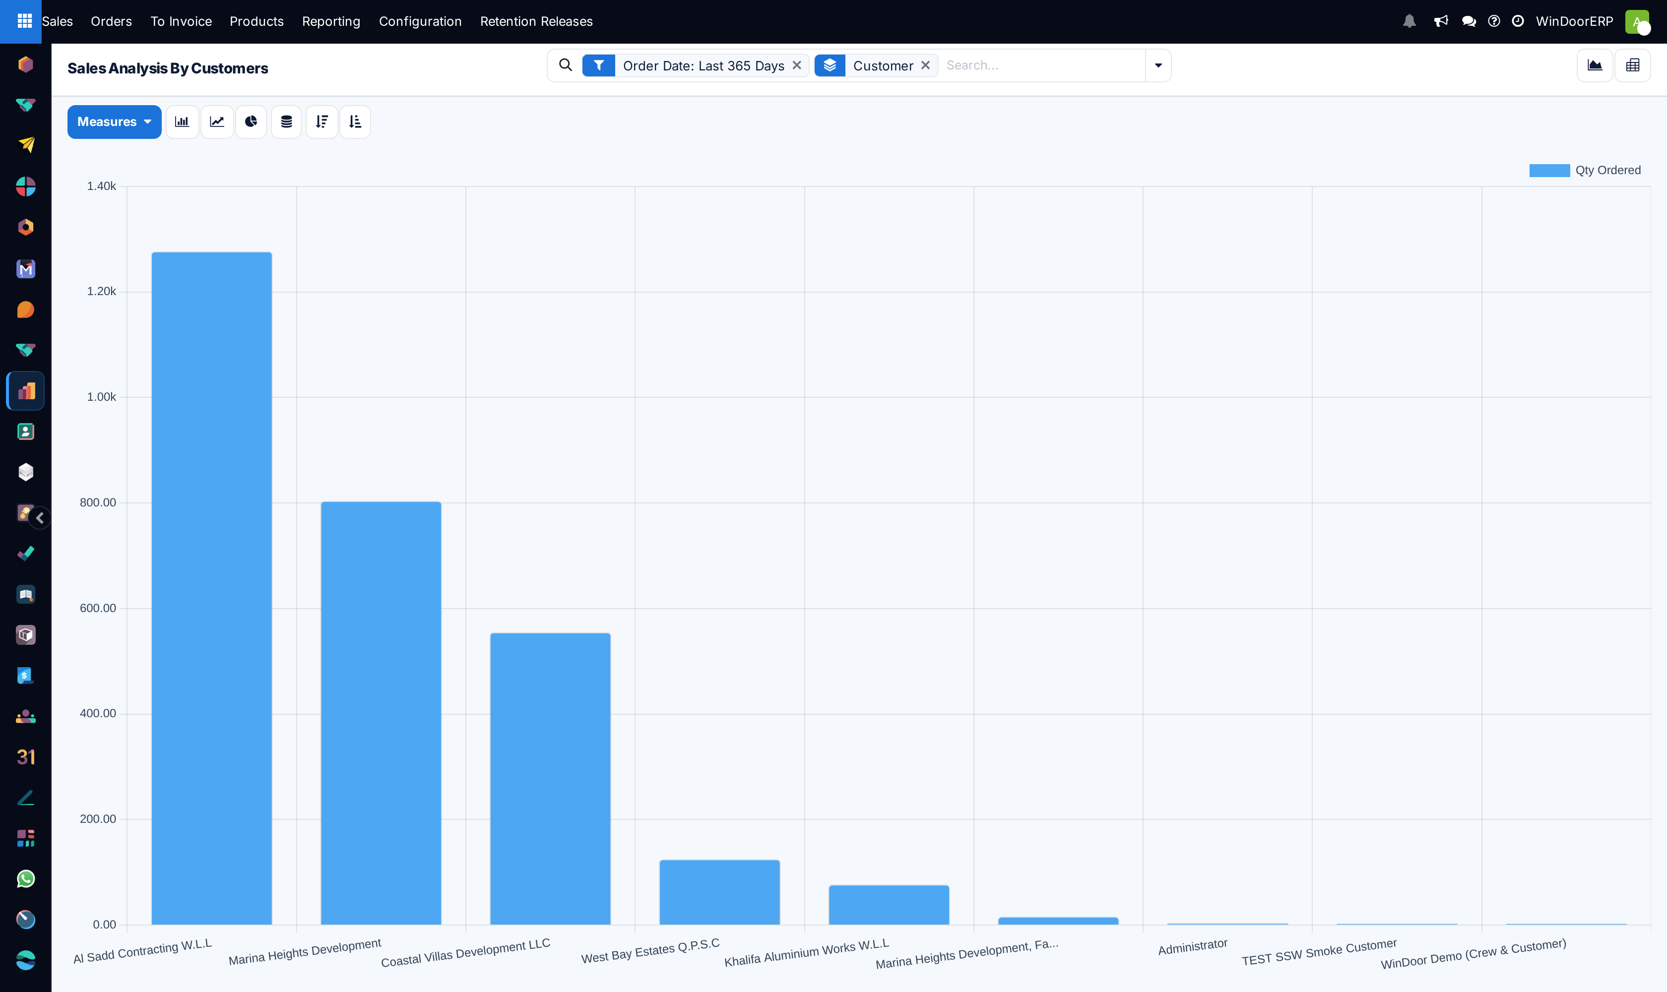
Task: Click the 'WinDoor Demo (Crew & Customer)' label
Action: (x=1473, y=954)
